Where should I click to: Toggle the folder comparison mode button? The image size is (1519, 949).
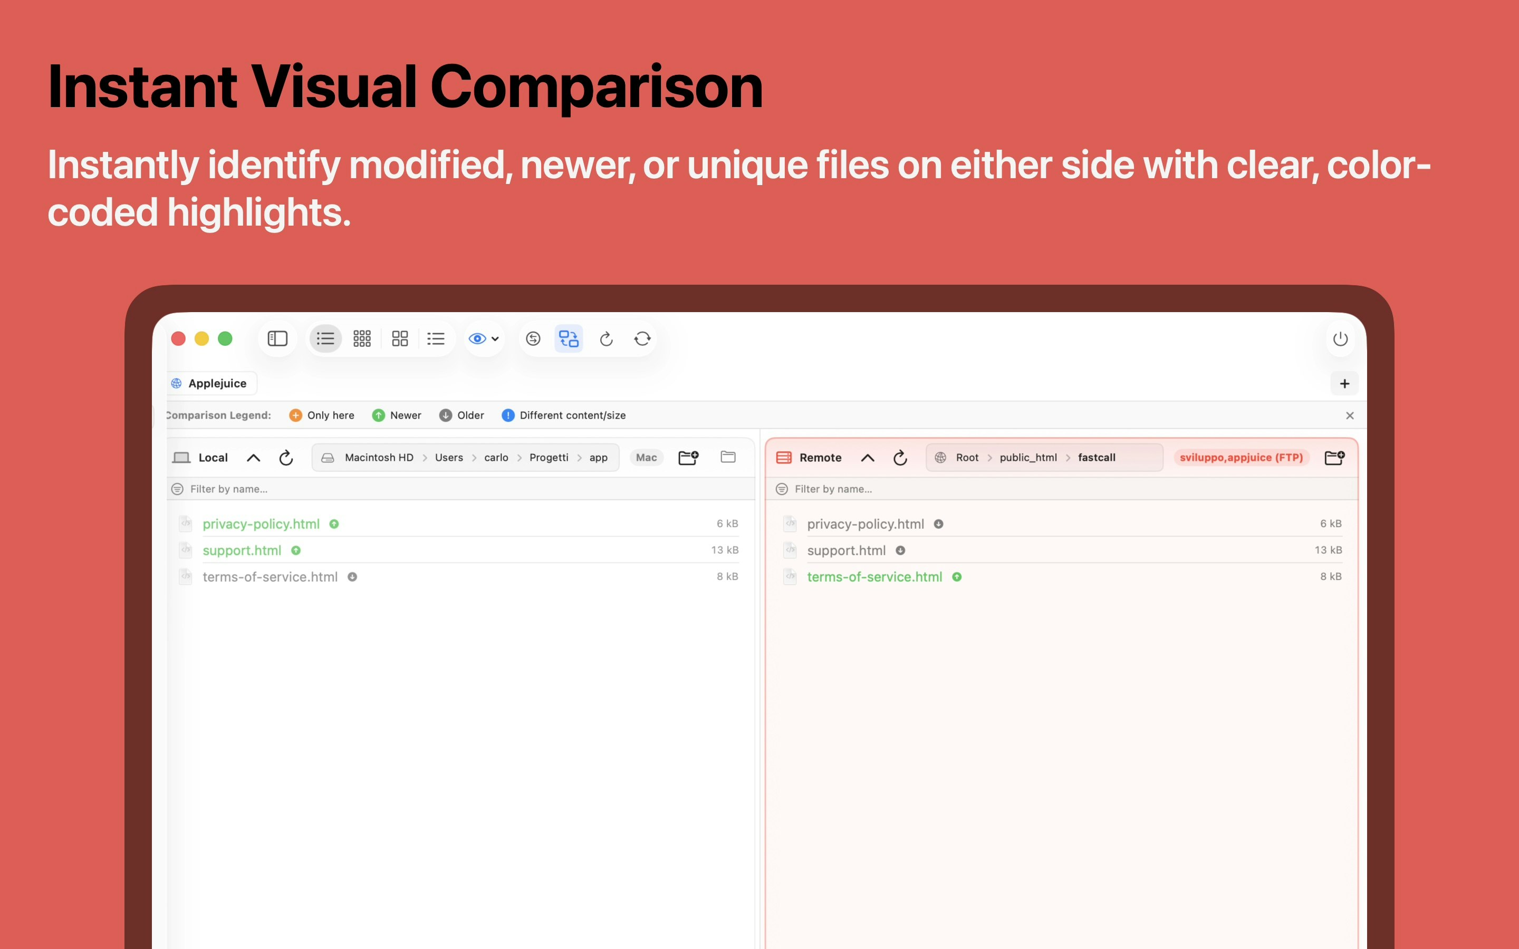tap(569, 339)
